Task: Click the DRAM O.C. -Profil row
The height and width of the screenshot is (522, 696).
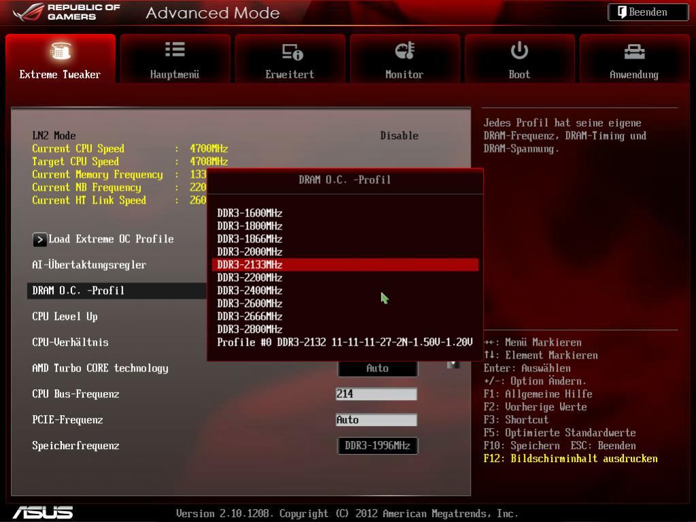Action: tap(117, 291)
